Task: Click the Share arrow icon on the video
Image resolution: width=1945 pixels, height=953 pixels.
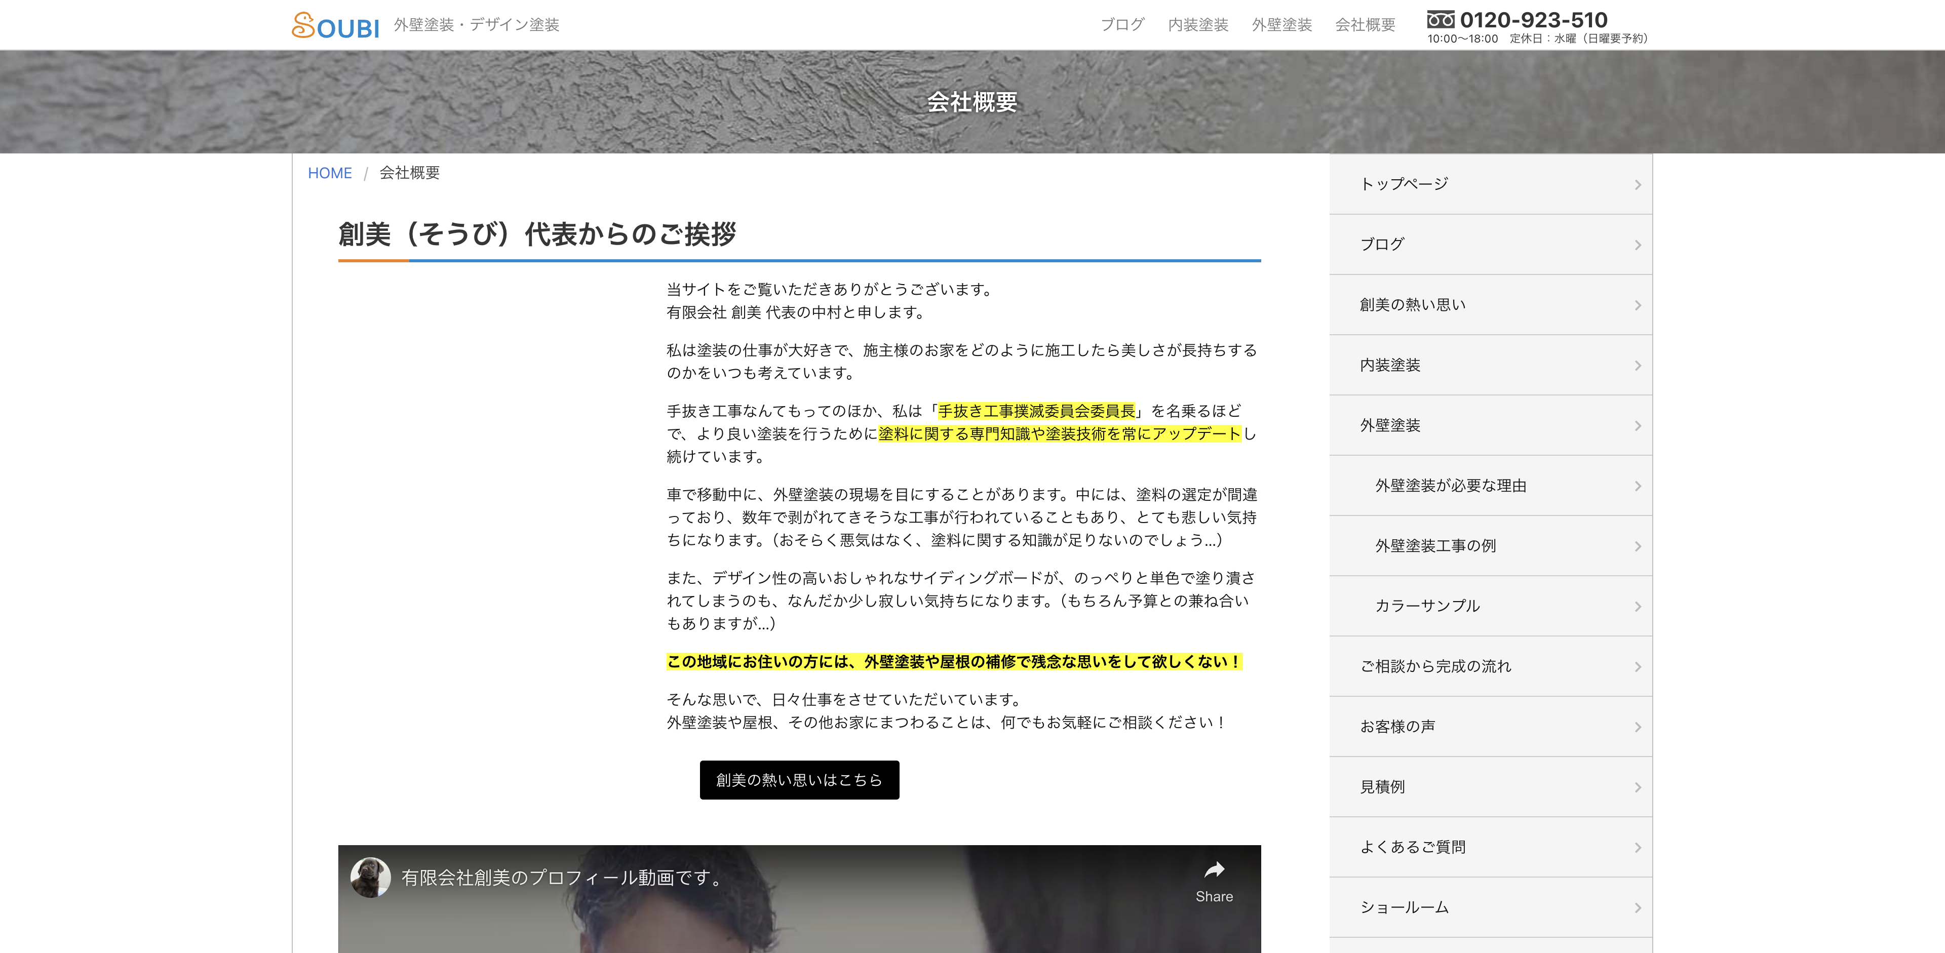Action: point(1214,870)
